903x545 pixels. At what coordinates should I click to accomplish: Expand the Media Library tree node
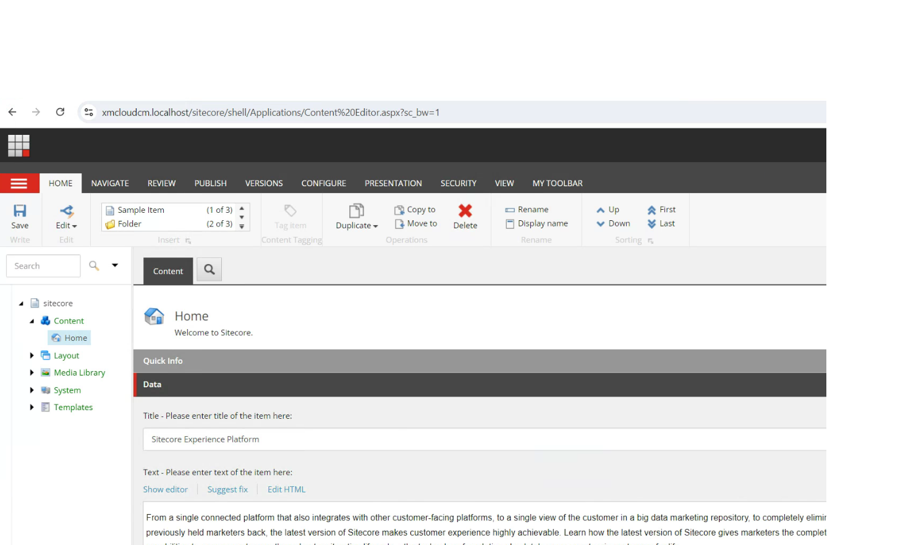click(x=32, y=373)
